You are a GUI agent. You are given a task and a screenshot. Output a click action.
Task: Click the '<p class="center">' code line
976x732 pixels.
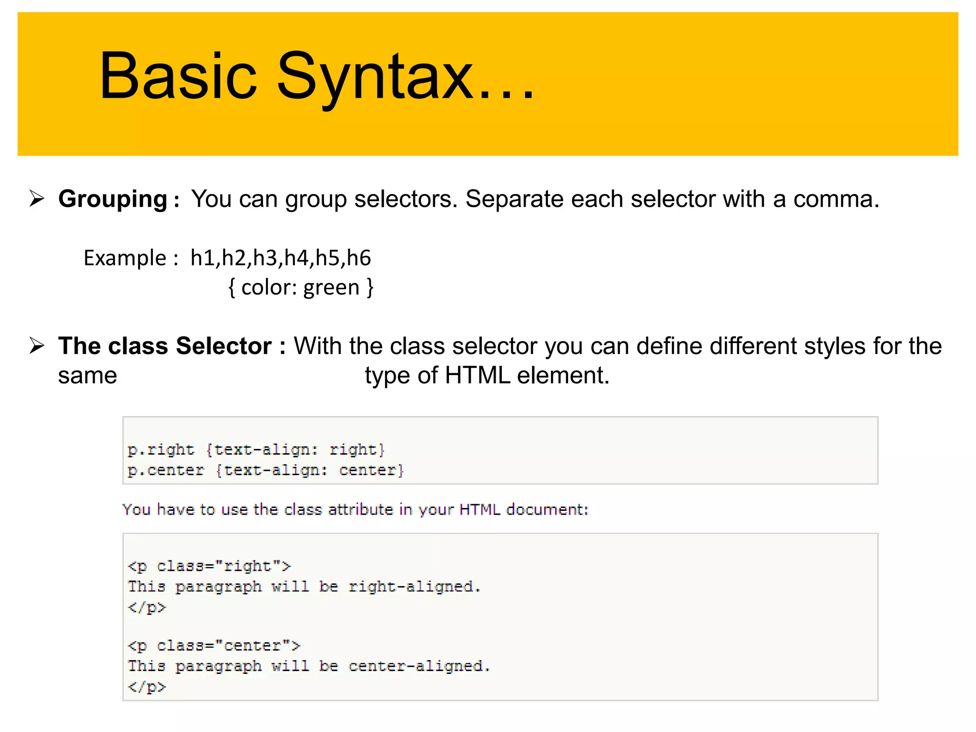coord(214,646)
